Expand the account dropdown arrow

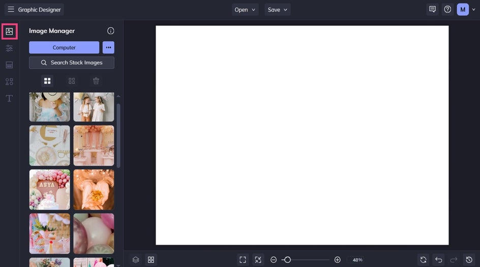[x=473, y=10]
